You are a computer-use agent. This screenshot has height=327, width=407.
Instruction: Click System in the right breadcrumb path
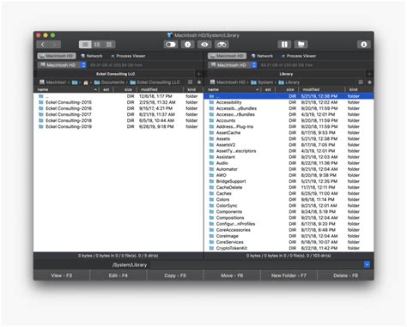[262, 82]
